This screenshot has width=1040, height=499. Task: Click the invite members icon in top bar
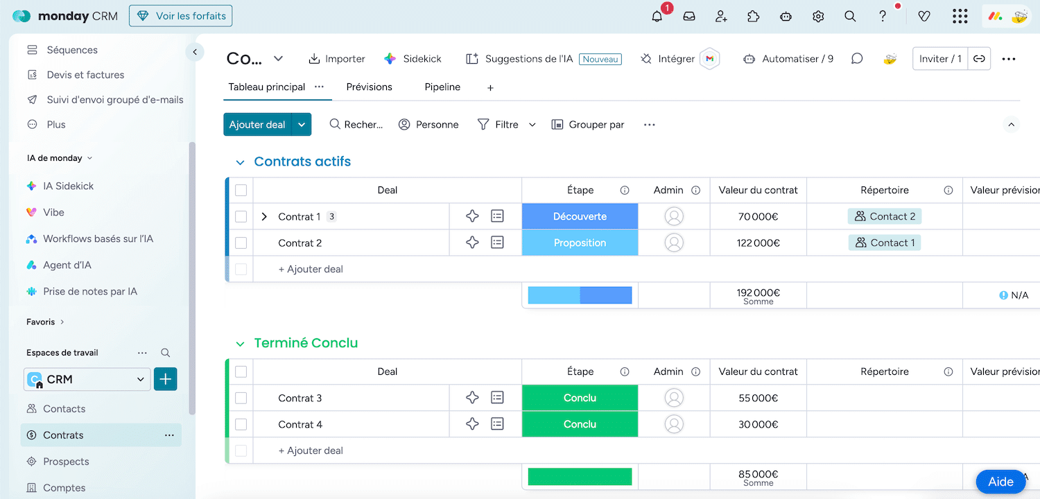click(721, 17)
